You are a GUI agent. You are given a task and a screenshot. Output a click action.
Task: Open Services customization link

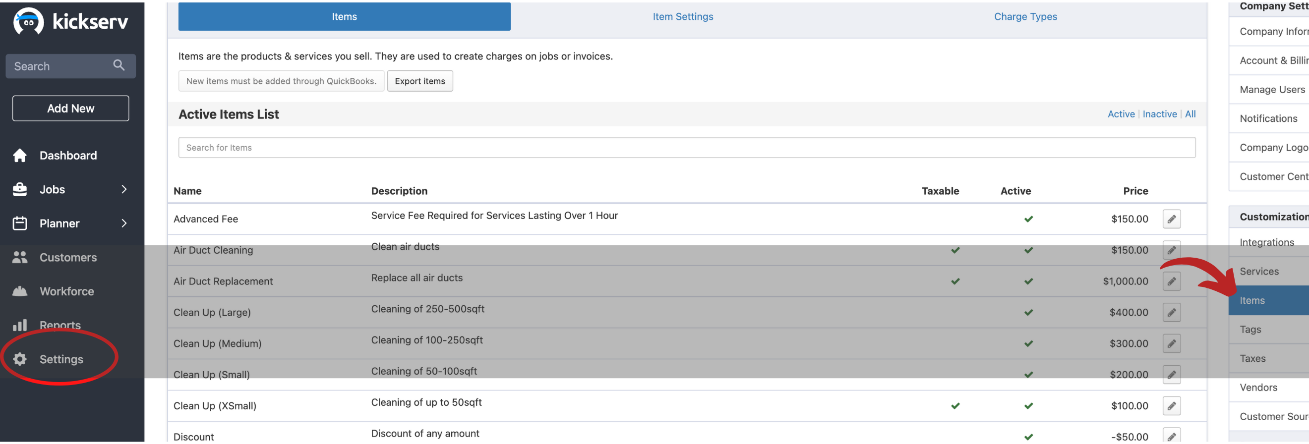click(x=1259, y=271)
